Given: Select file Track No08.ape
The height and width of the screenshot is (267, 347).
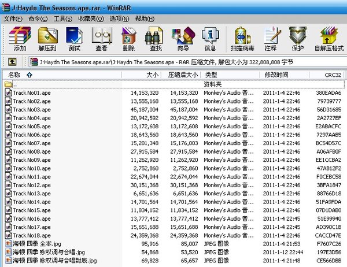Looking at the screenshot, I should 32,151.
